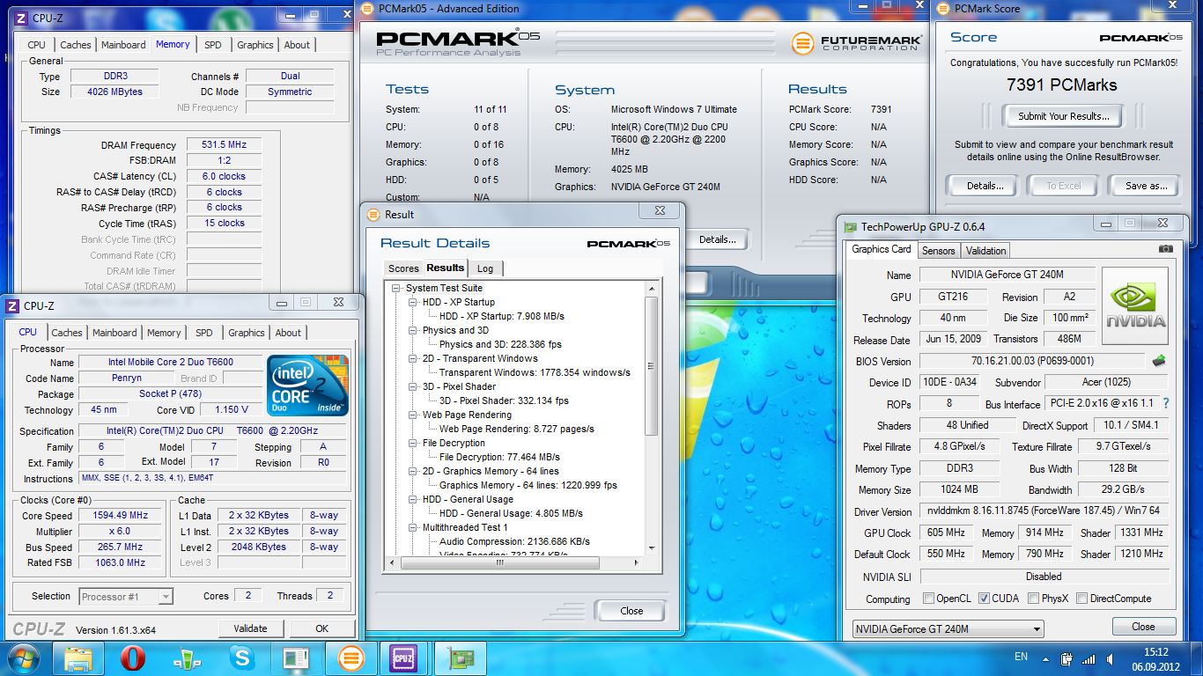Switch to GPU-Z graphics card taskbar icon

pyautogui.click(x=461, y=658)
